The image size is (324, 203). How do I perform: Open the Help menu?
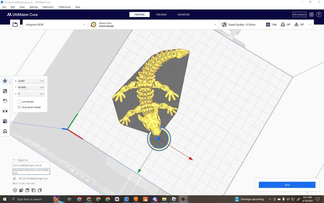78,7
